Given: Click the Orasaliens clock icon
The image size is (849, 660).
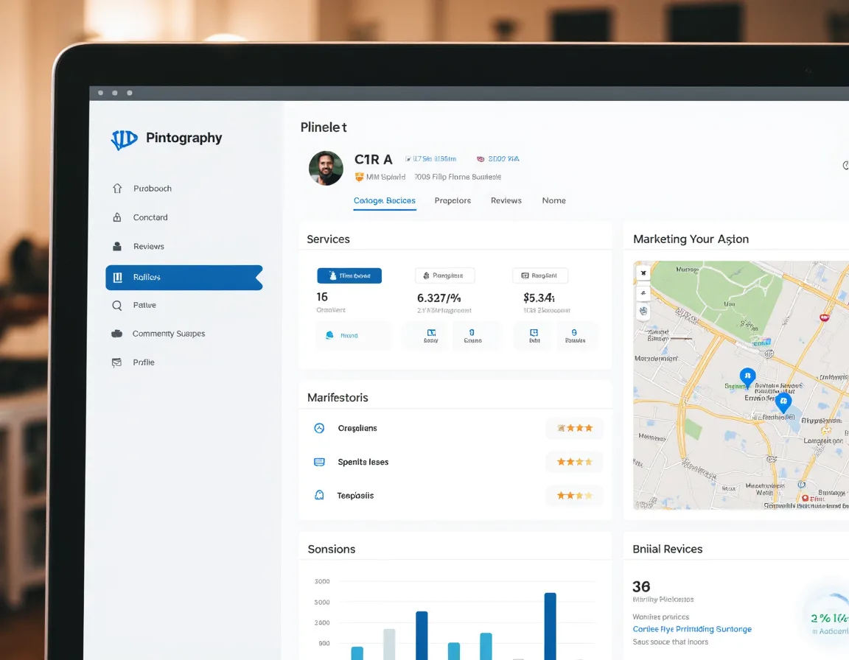Looking at the screenshot, I should pos(319,428).
